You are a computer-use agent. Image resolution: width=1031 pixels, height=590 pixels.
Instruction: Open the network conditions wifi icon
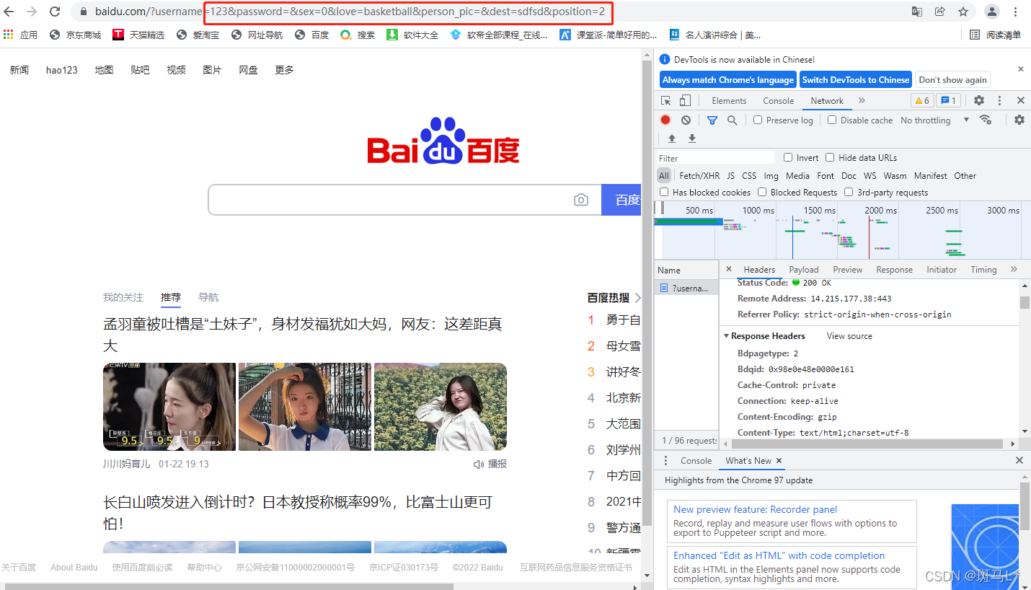(x=986, y=120)
